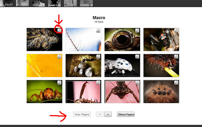
Task: Click zoom icon on spider eyes close-up photo
Action: [176, 82]
